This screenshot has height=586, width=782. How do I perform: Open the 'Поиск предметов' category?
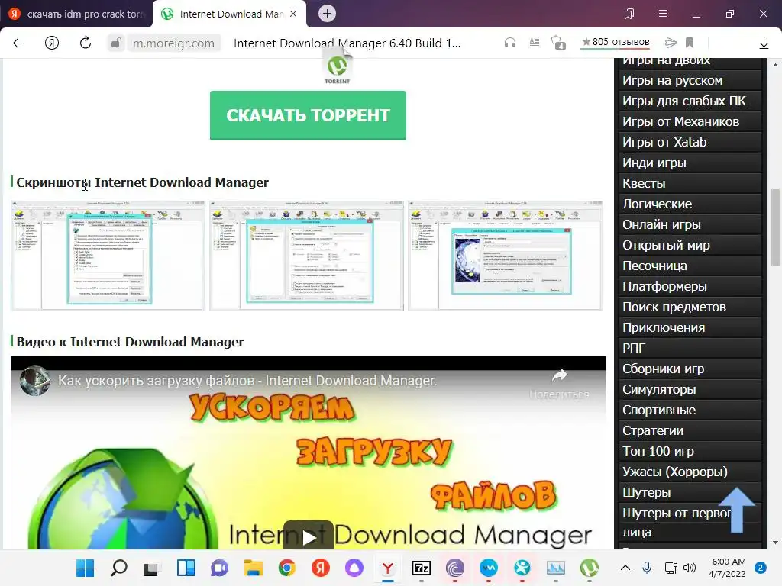click(690, 307)
